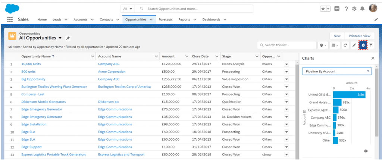Open the Filters funnel icon
This screenshot has height=160, width=382.
pyautogui.click(x=371, y=45)
